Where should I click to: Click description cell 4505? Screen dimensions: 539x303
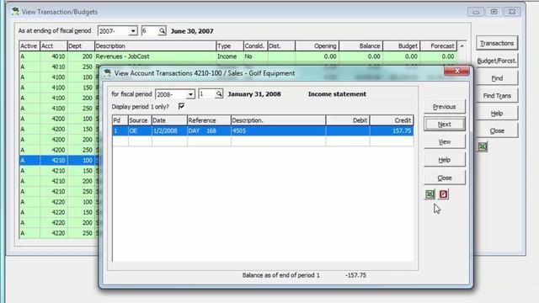click(x=279, y=131)
